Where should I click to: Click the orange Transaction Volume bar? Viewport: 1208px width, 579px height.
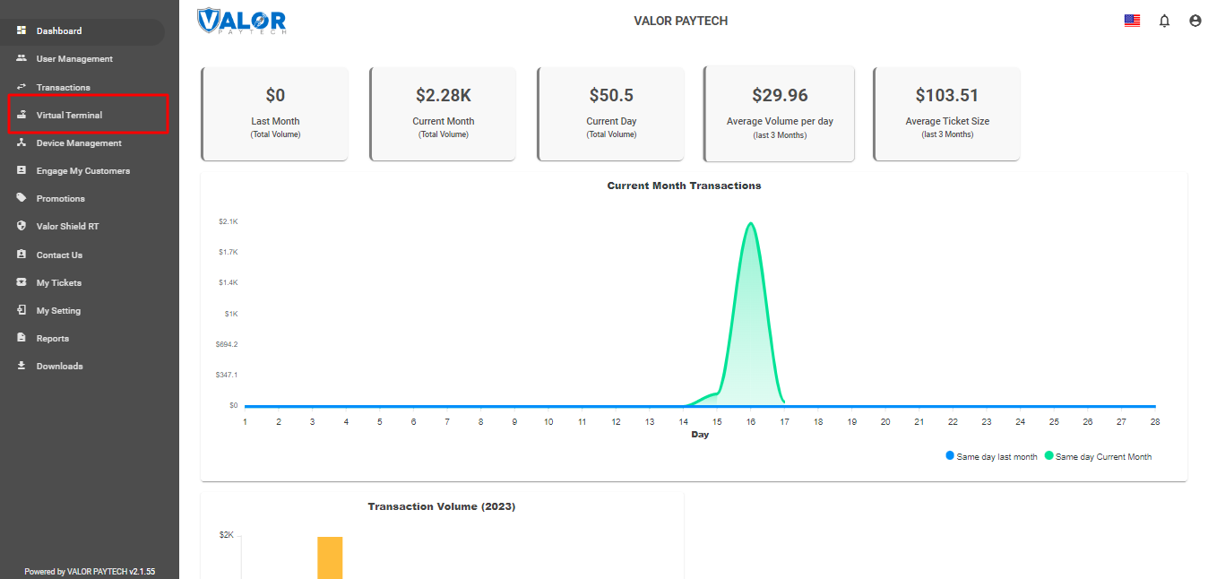330,557
